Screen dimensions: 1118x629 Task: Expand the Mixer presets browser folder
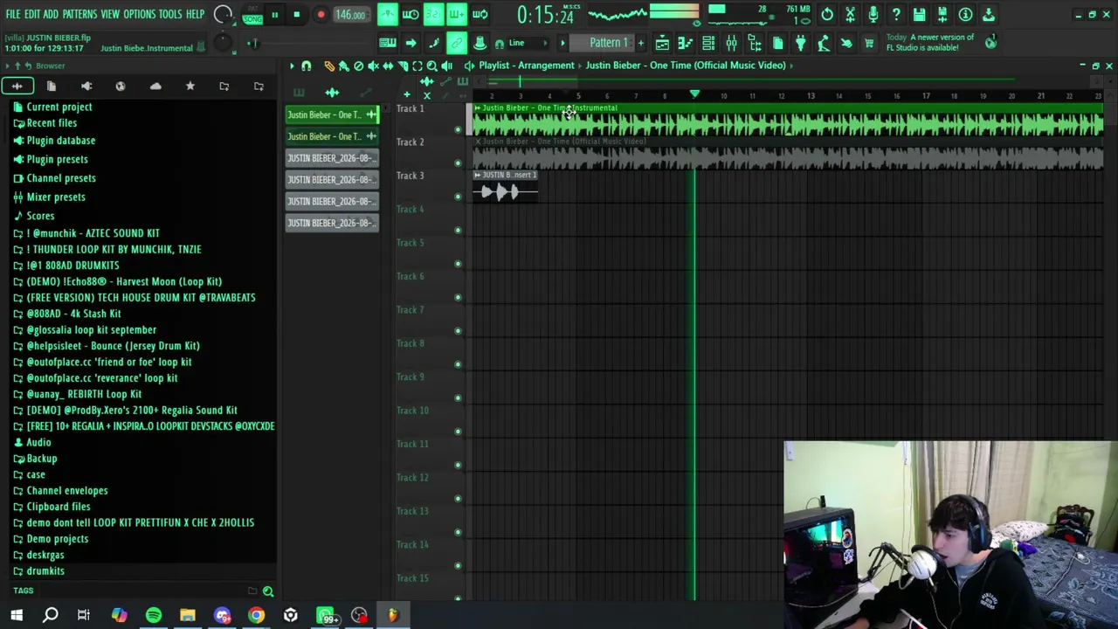point(56,197)
